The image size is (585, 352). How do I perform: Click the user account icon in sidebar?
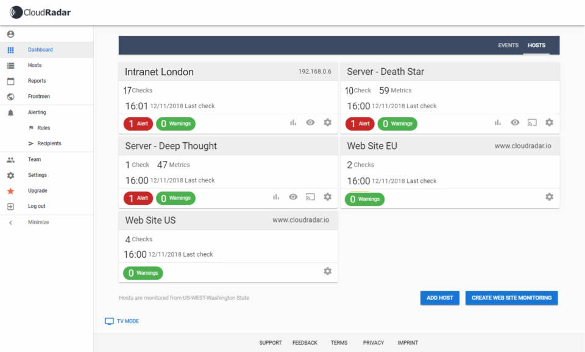[x=10, y=34]
